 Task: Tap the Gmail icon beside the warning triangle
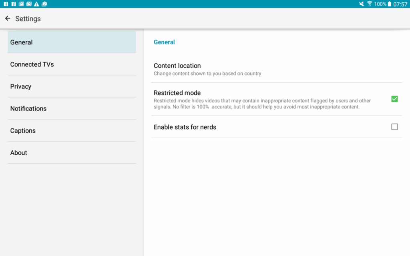[29, 4]
